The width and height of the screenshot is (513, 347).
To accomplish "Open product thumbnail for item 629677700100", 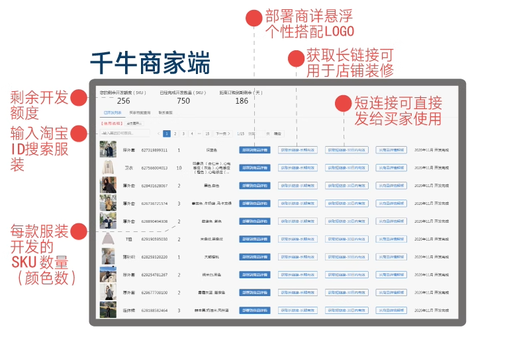I will (108, 292).
